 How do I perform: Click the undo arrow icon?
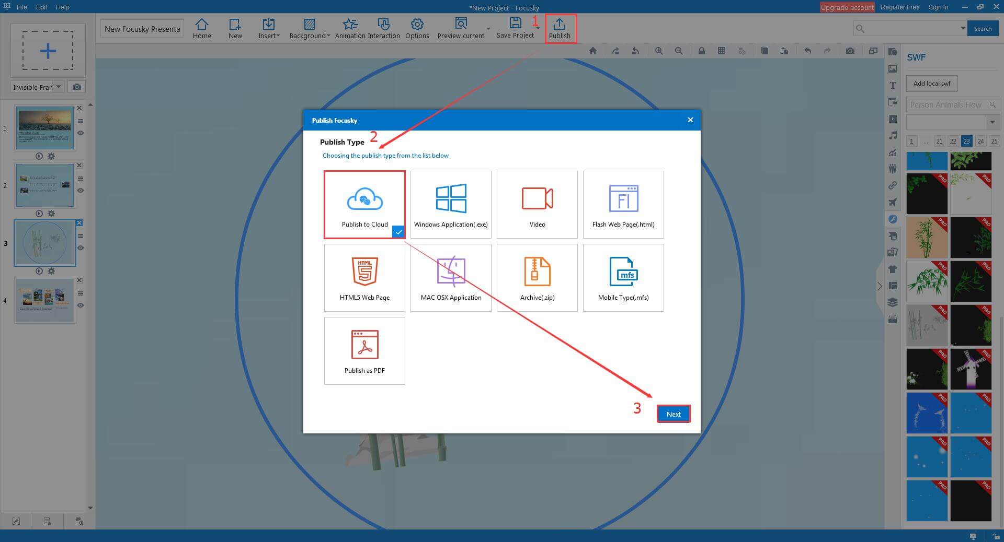pyautogui.click(x=807, y=51)
